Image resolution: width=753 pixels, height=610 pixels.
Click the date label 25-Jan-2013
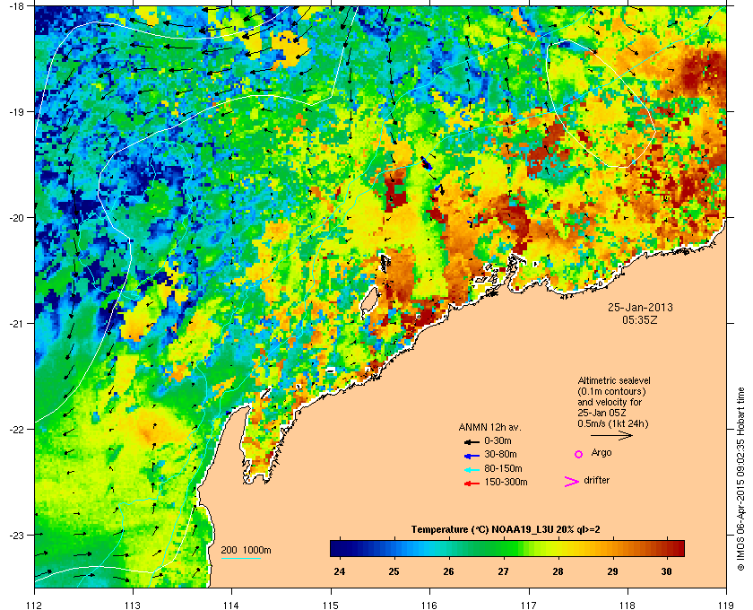[640, 308]
